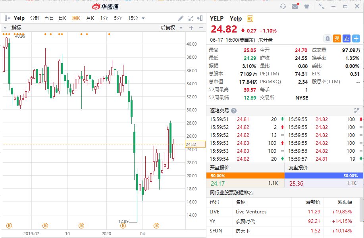Click the 卖盘报价 header
The width and height of the screenshot is (364, 238).
(298, 167)
